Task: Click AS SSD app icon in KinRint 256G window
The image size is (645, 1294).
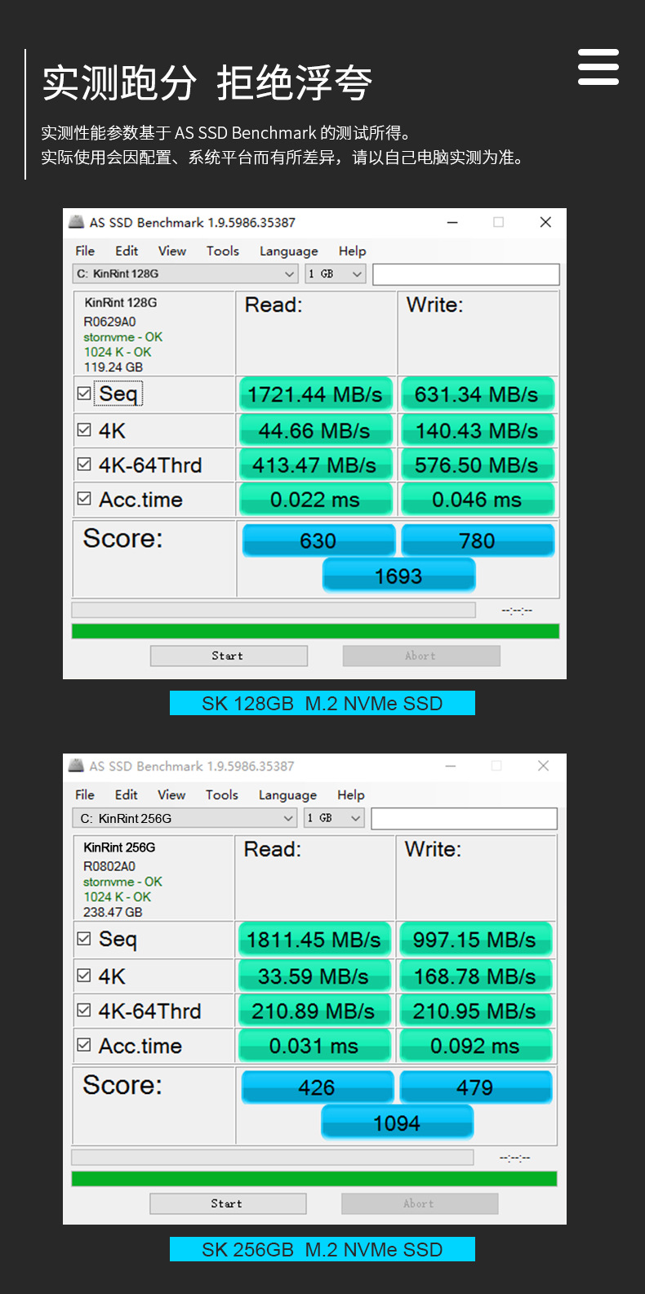Action: [x=77, y=765]
